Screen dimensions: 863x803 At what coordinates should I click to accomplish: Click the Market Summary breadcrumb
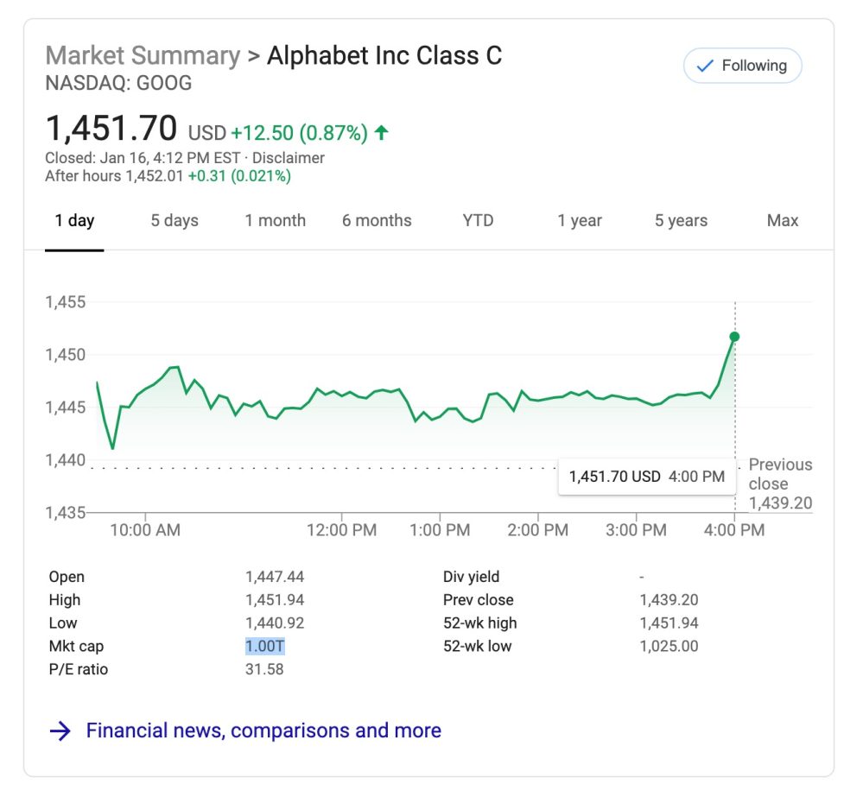click(143, 56)
